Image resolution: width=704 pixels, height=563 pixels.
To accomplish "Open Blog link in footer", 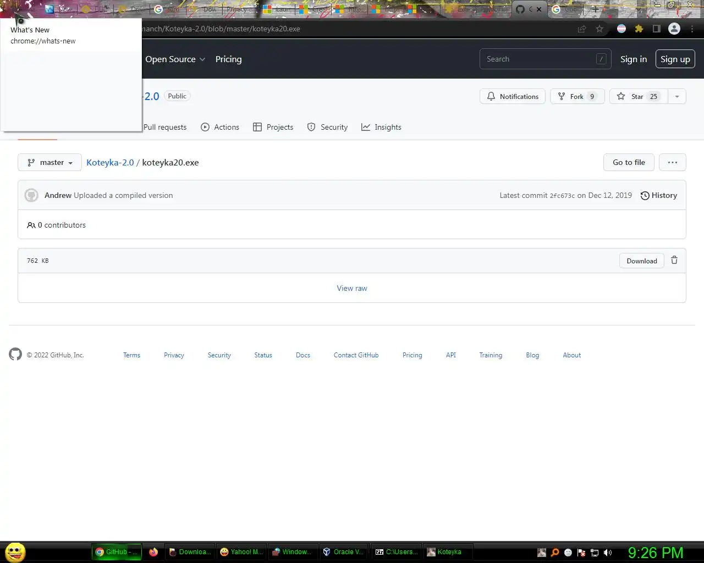I will pyautogui.click(x=532, y=355).
